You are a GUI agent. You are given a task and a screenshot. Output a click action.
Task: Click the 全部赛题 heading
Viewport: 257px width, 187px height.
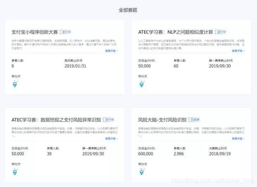128,10
